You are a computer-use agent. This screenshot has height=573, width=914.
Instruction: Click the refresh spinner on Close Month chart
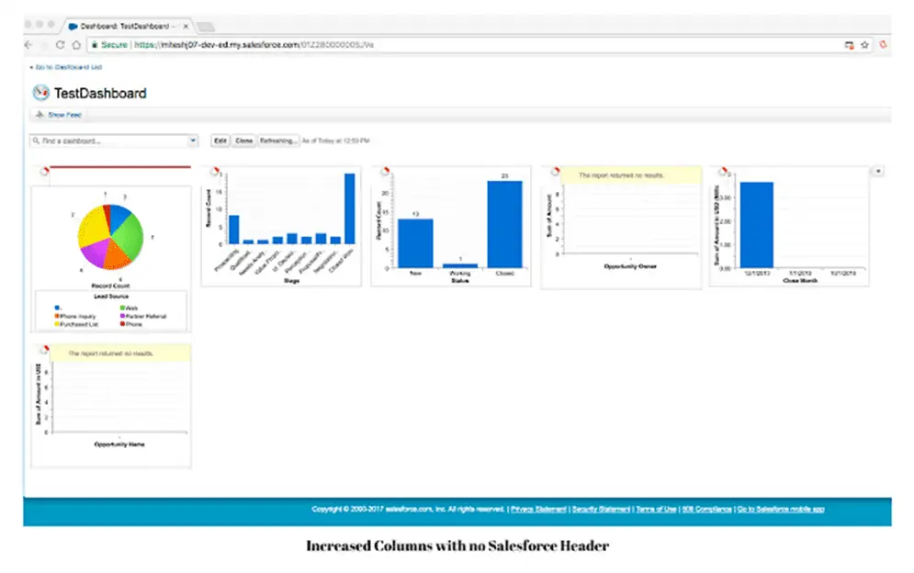pos(723,171)
